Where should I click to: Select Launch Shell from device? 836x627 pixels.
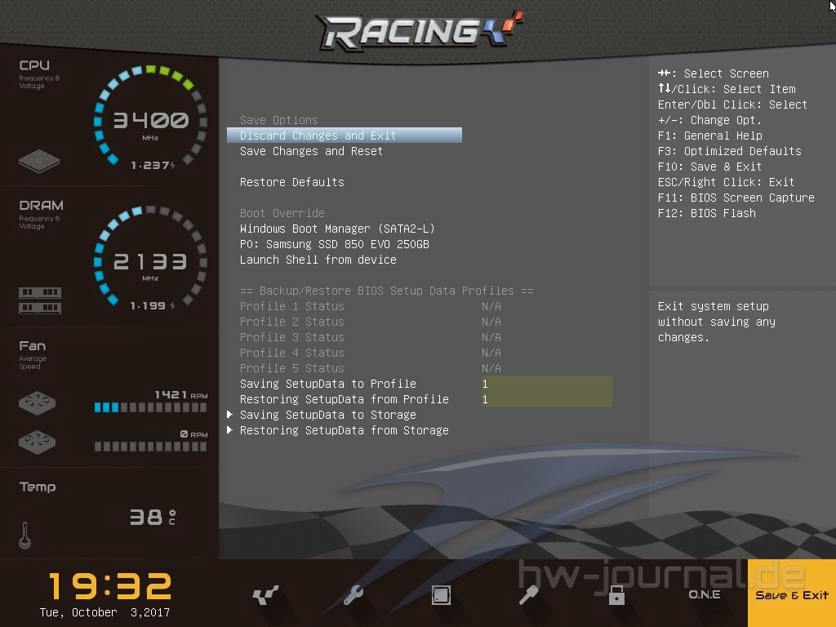318,260
